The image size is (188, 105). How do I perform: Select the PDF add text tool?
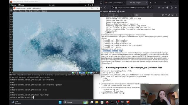(x=166, y=15)
